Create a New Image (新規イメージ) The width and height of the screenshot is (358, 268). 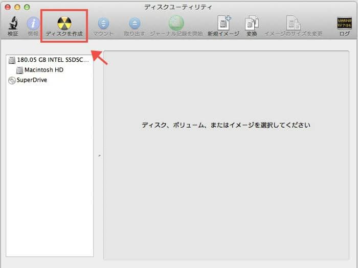pyautogui.click(x=224, y=23)
